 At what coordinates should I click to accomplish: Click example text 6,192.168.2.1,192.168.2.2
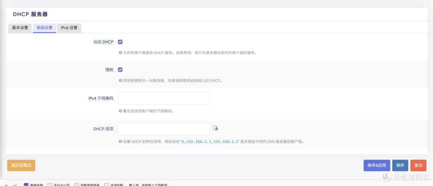pos(210,141)
